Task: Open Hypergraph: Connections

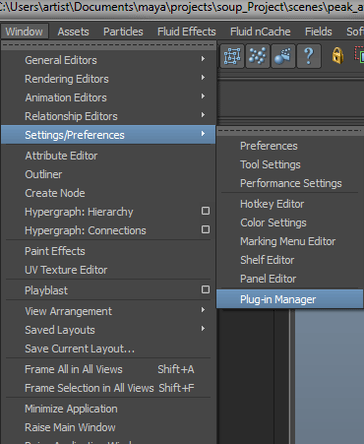Action: pyautogui.click(x=86, y=230)
